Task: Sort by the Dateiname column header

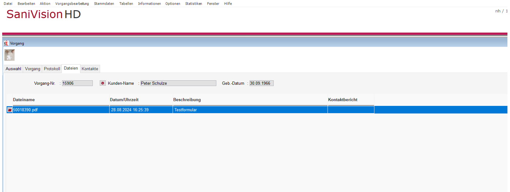Action: tap(61, 100)
